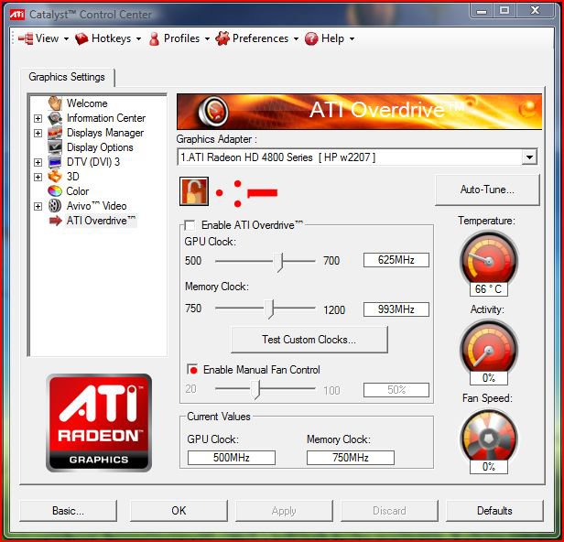Confirm with the OK button

coord(179,511)
